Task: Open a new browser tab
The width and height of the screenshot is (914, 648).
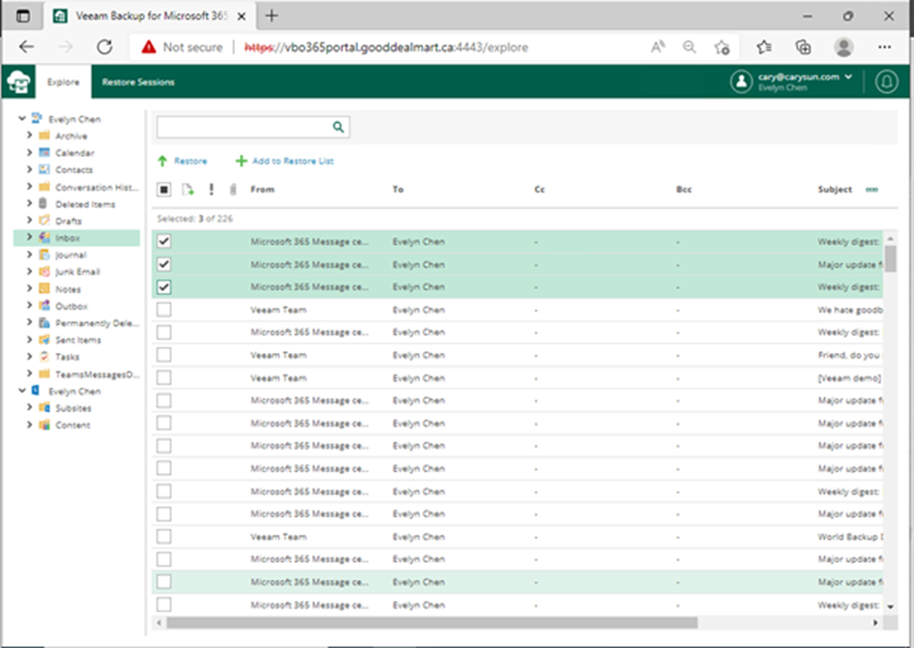Action: point(272,15)
